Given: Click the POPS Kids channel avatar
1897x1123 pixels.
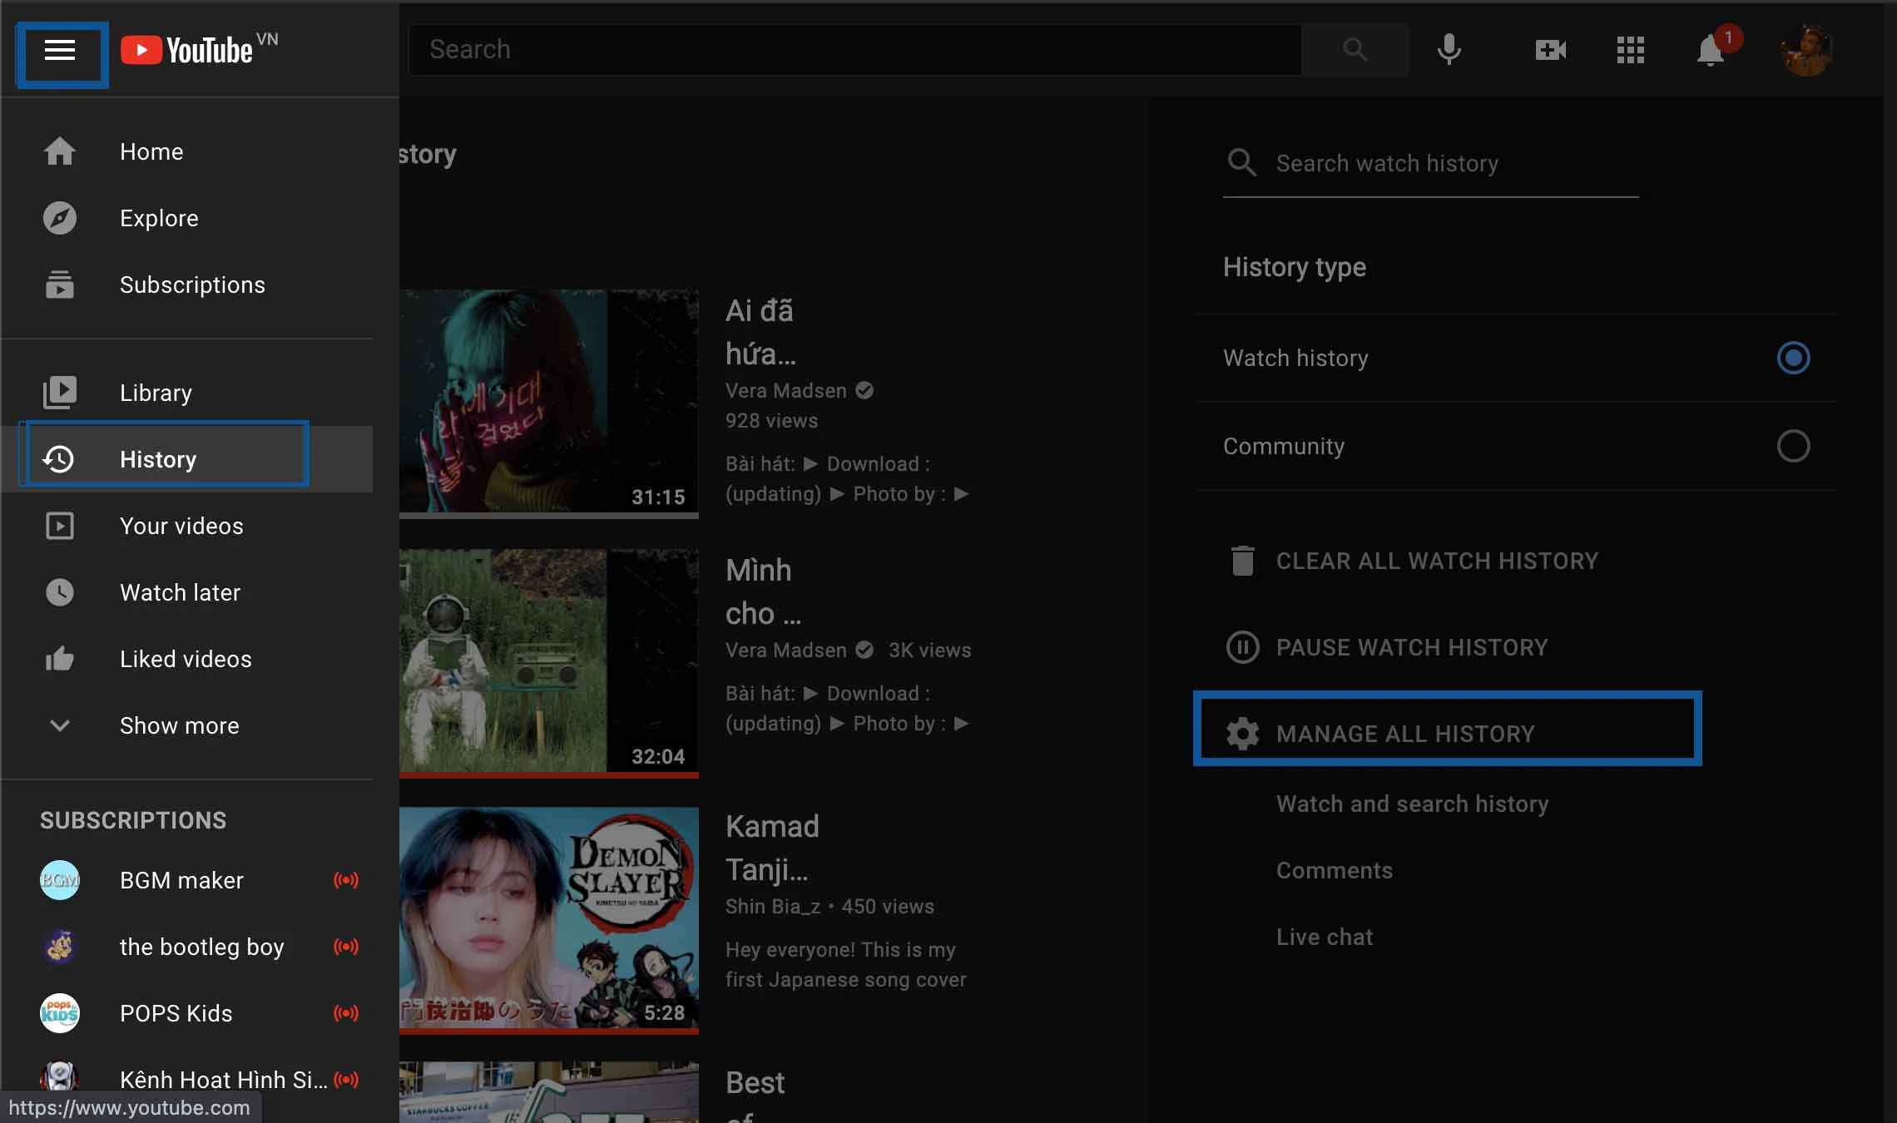Looking at the screenshot, I should point(60,1013).
